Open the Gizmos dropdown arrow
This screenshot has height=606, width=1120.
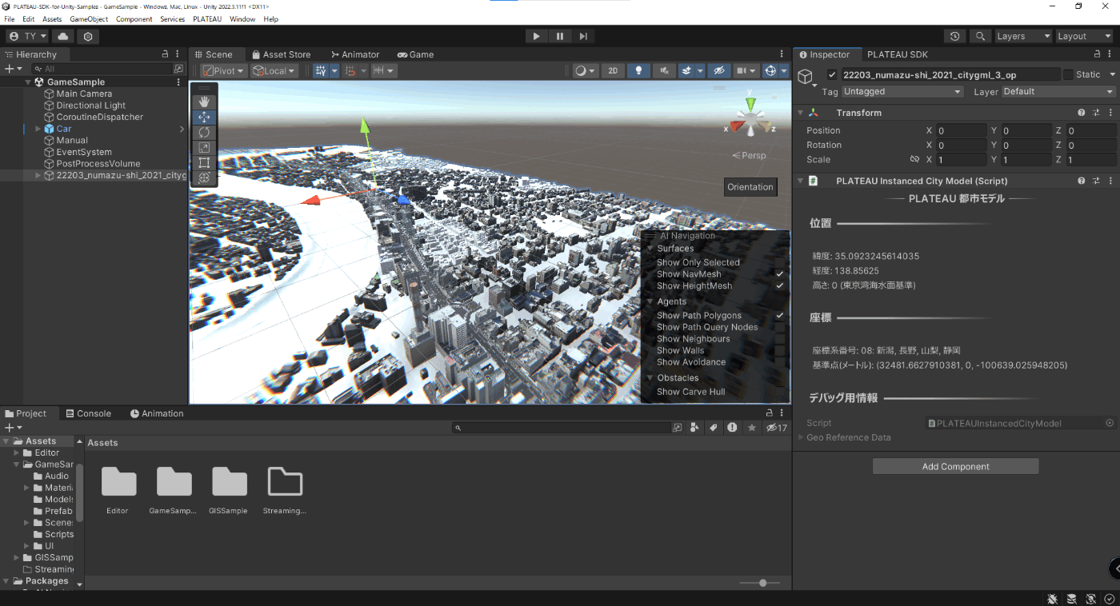784,70
